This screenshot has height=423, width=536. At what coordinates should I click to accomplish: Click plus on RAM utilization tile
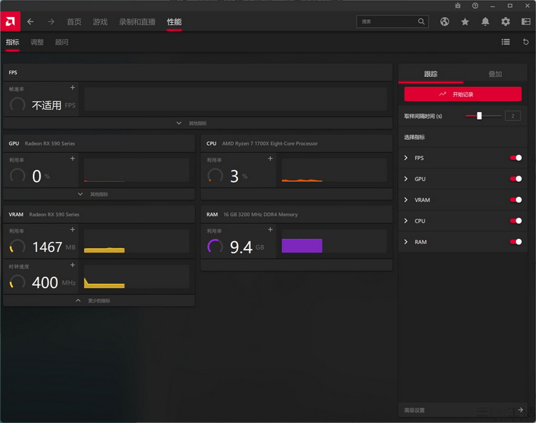pos(270,230)
